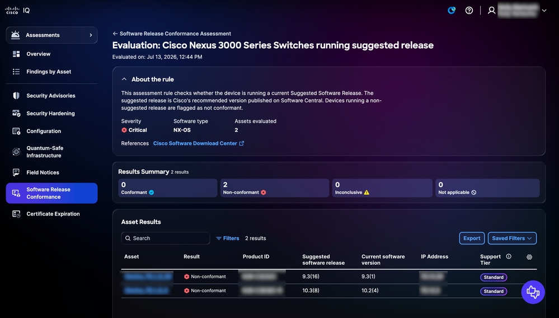Collapse the About the rule section
Viewport: 559px width, 318px height.
point(124,79)
